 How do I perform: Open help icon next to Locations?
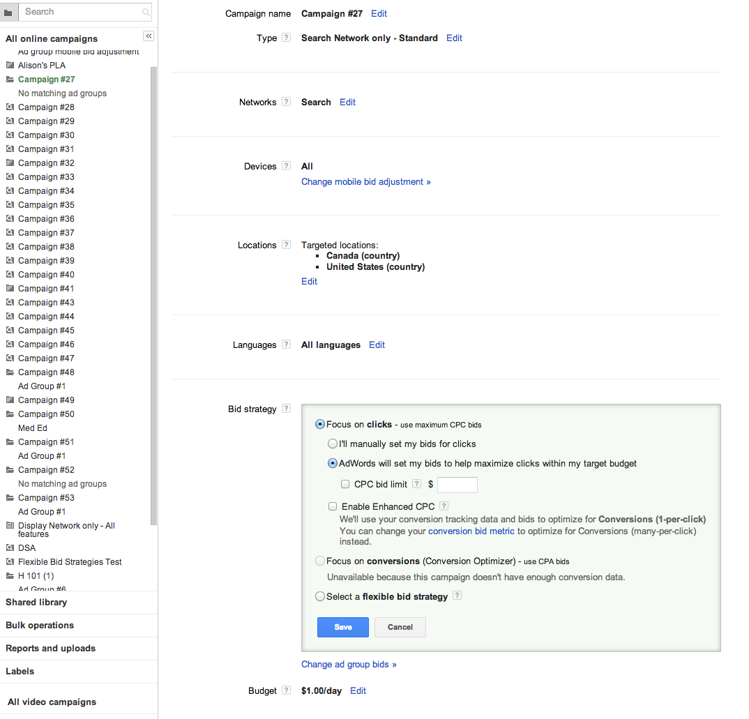click(x=286, y=245)
